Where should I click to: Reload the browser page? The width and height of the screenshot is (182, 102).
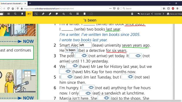click(x=8, y=8)
